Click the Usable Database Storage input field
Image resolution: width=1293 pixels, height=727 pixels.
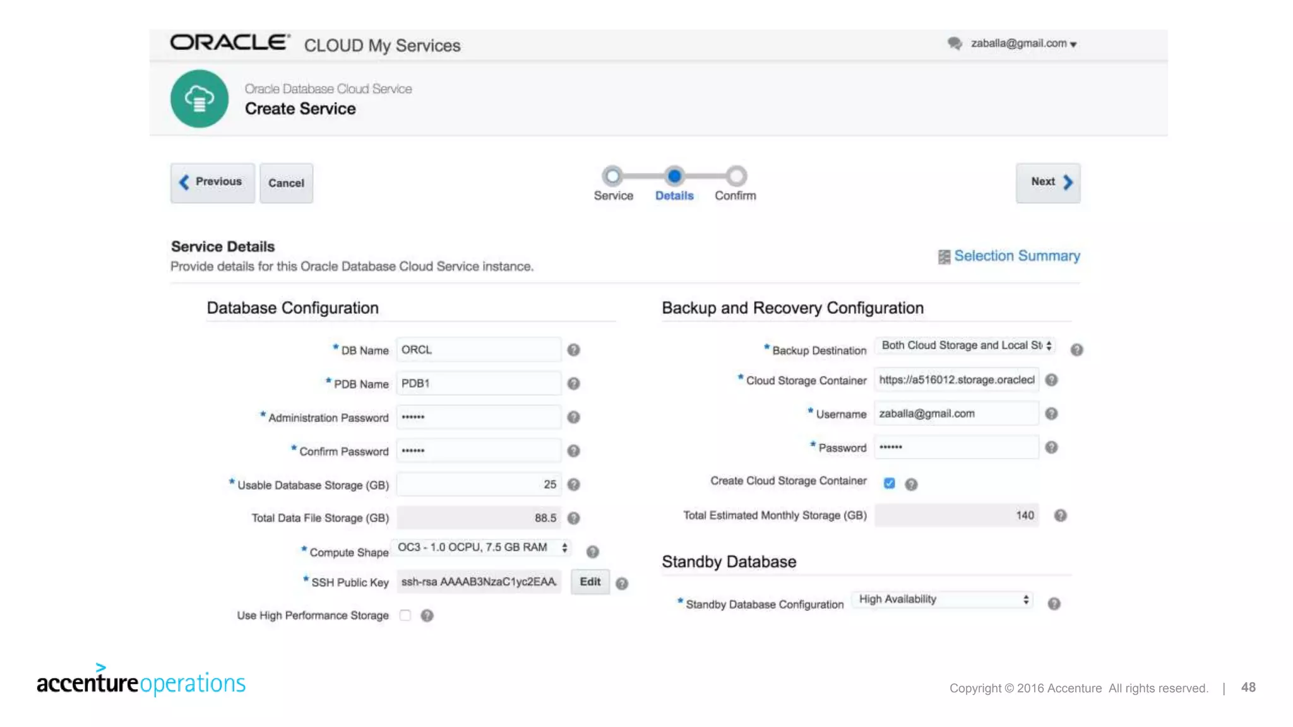pos(479,485)
